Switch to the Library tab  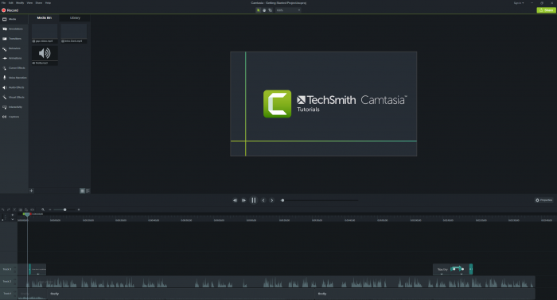pos(75,17)
